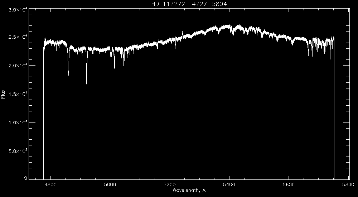Click the 5800 wavelength tick label
This screenshot has width=358, height=197.
[348, 184]
